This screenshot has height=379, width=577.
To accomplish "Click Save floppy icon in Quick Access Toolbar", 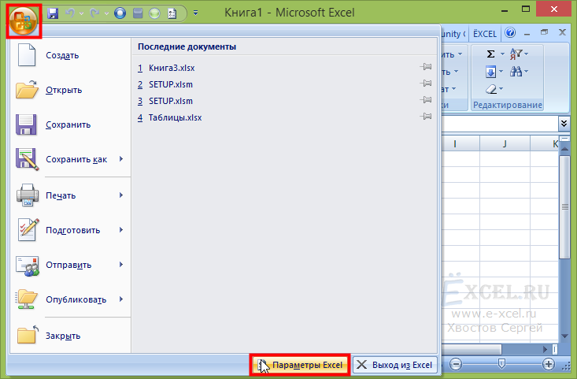I will pos(53,13).
